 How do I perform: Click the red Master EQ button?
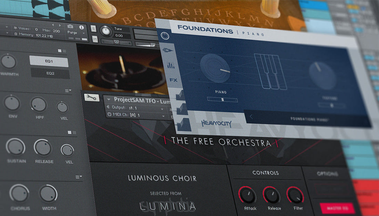pos(337,208)
